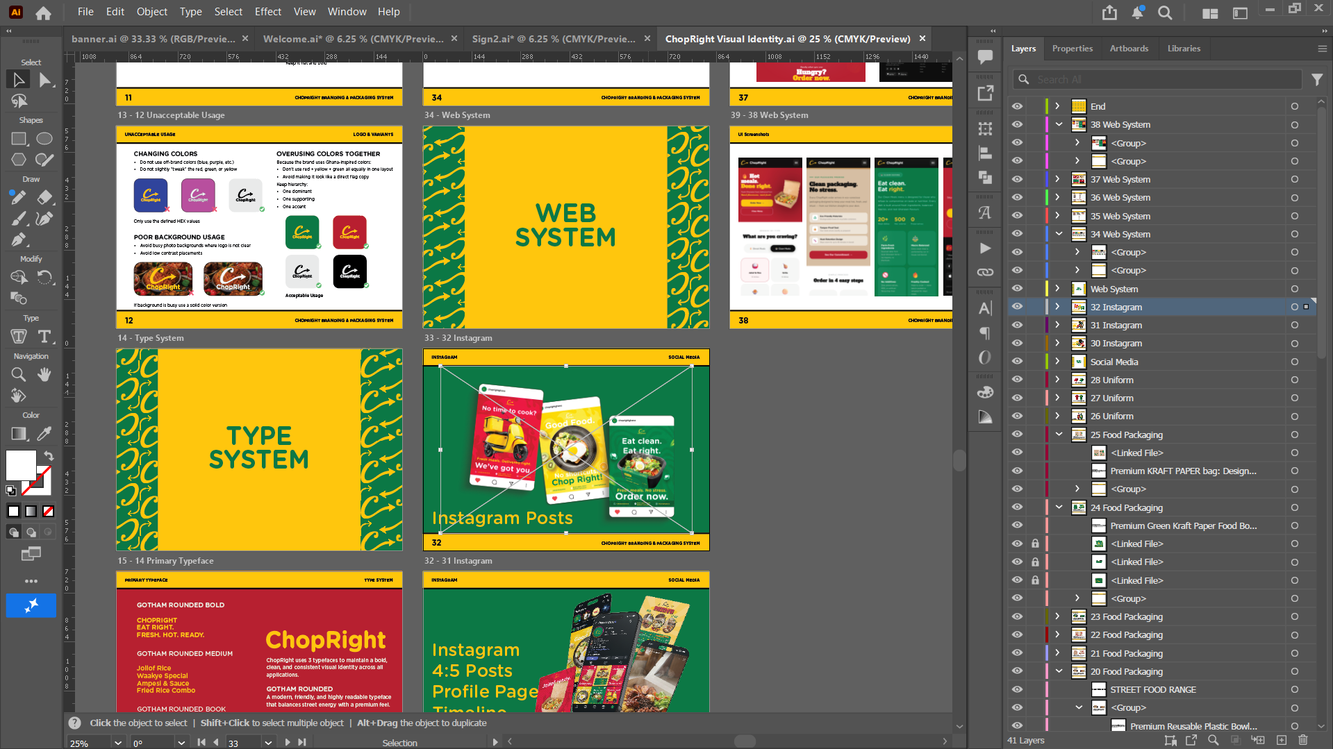
Task: Open the Window menu
Action: [x=347, y=12]
